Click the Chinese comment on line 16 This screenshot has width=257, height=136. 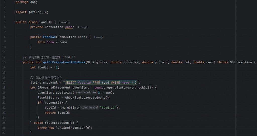(x=46, y=78)
